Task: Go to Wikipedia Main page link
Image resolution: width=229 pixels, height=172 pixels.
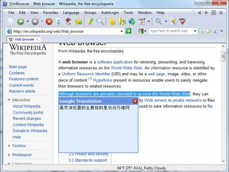Action: click(18, 67)
